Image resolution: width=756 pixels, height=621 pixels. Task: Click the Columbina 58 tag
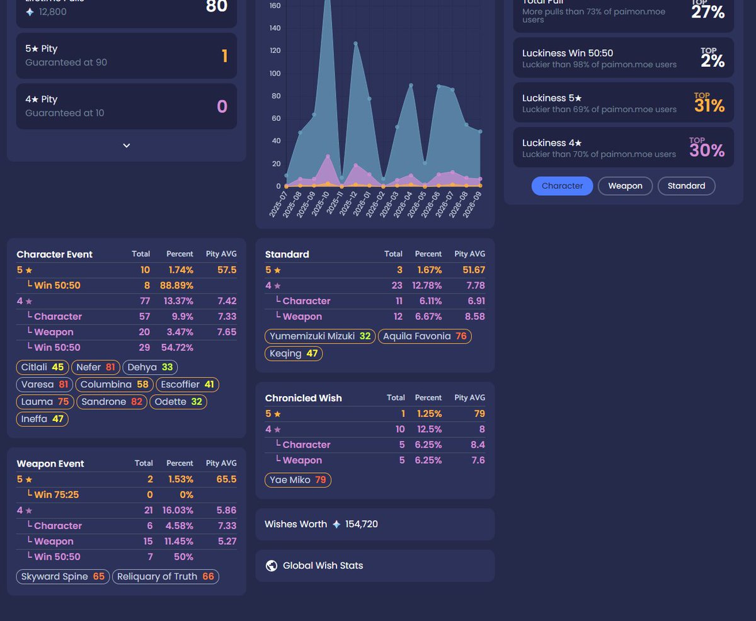[114, 384]
